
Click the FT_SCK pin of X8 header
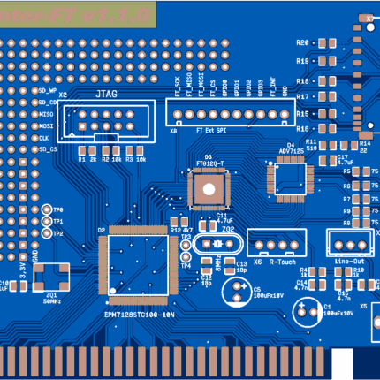(178, 114)
